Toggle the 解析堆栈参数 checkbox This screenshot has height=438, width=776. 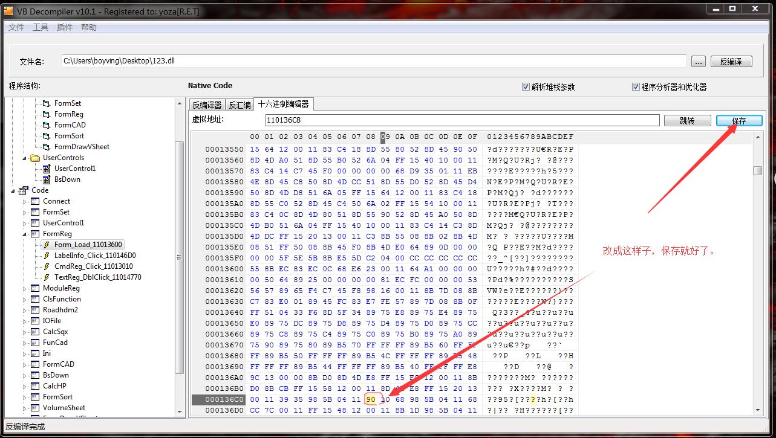point(526,86)
